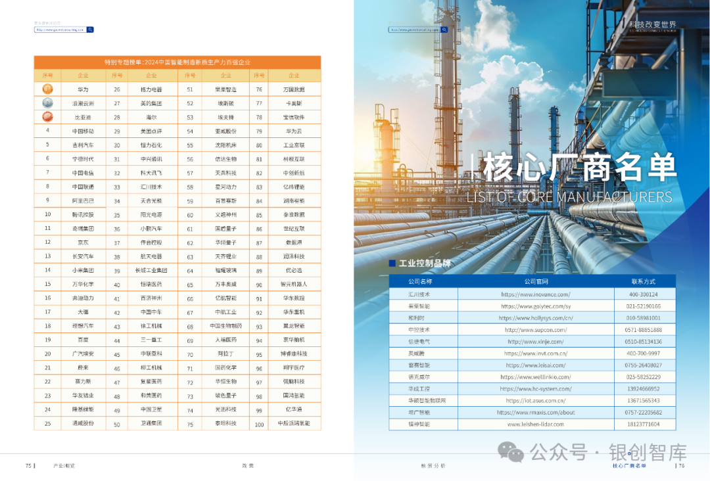
Task: Click the LIST OF CORE MANUFACTURERS subtitle
Action: [x=569, y=197]
